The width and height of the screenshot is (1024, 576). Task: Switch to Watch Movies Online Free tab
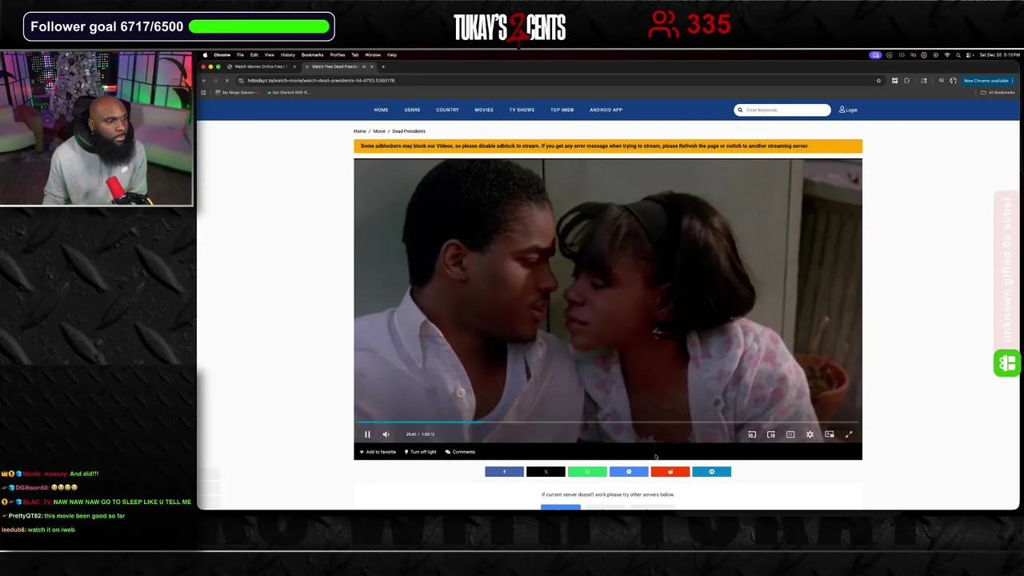tap(260, 66)
